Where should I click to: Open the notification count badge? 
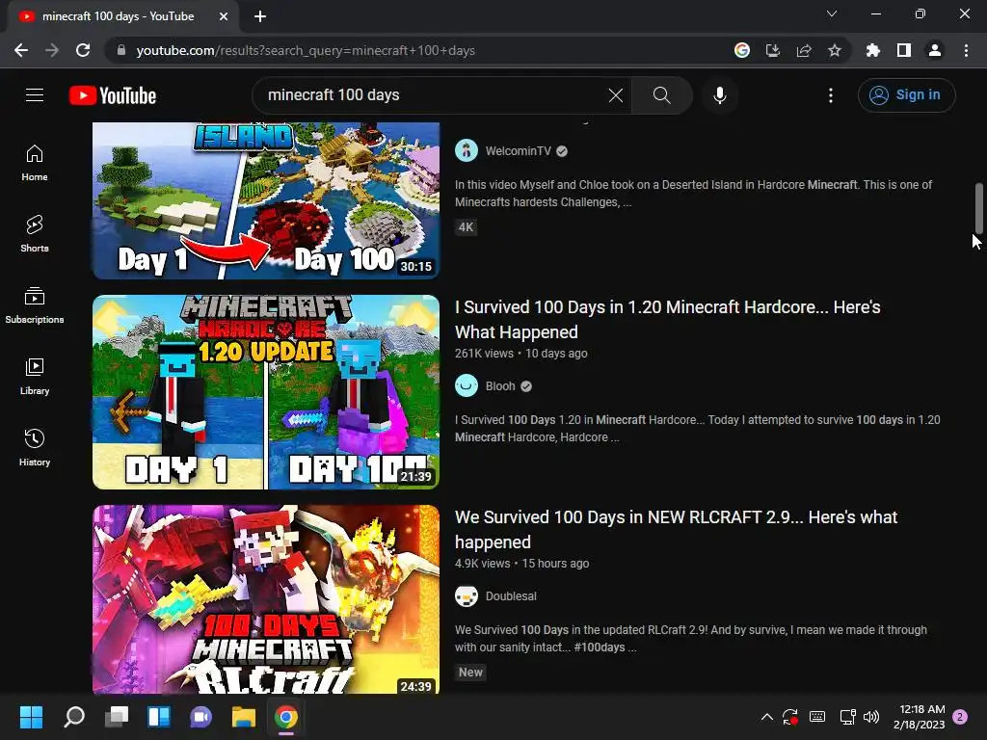click(960, 717)
